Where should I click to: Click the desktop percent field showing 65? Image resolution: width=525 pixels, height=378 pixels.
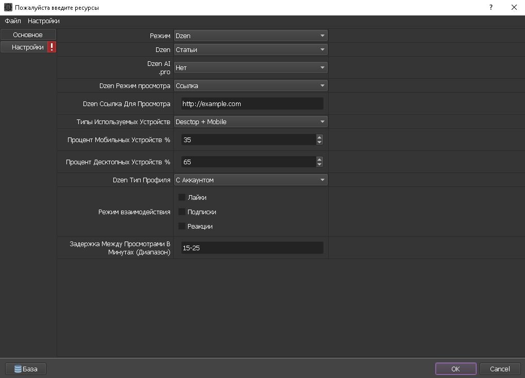tap(249, 162)
